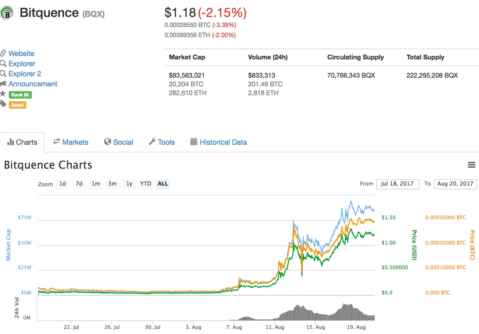Click the $83,563,021 market cap value

(187, 75)
